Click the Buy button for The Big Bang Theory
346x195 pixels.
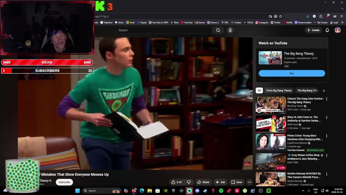coord(292,73)
